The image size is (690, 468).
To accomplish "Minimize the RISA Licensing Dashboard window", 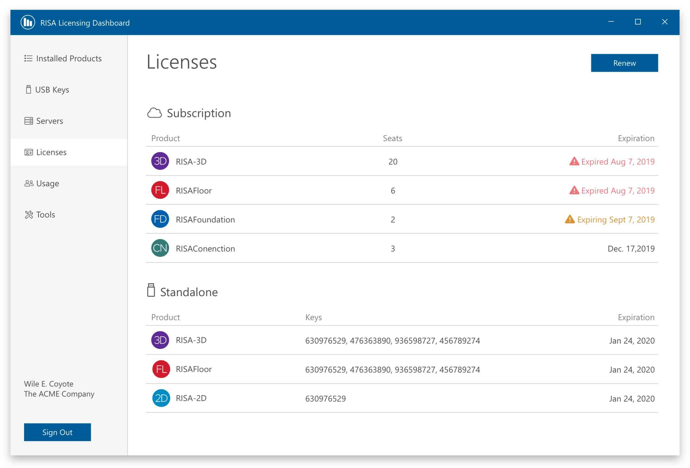I will click(x=611, y=22).
